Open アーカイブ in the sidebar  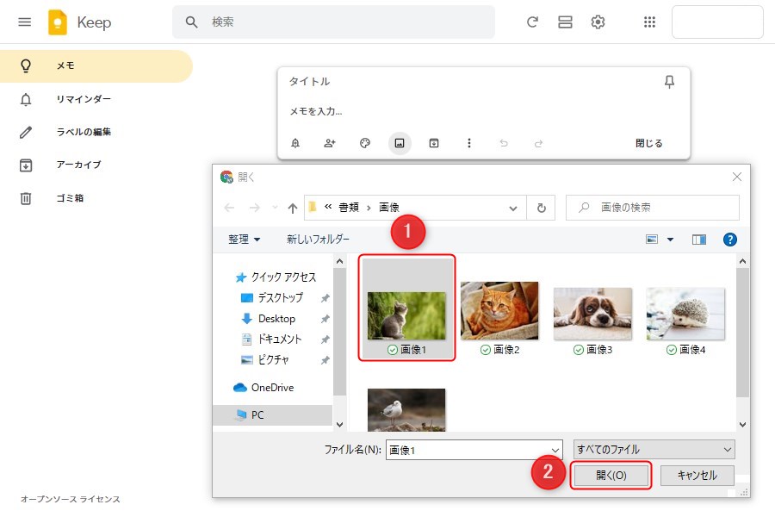[x=78, y=165]
